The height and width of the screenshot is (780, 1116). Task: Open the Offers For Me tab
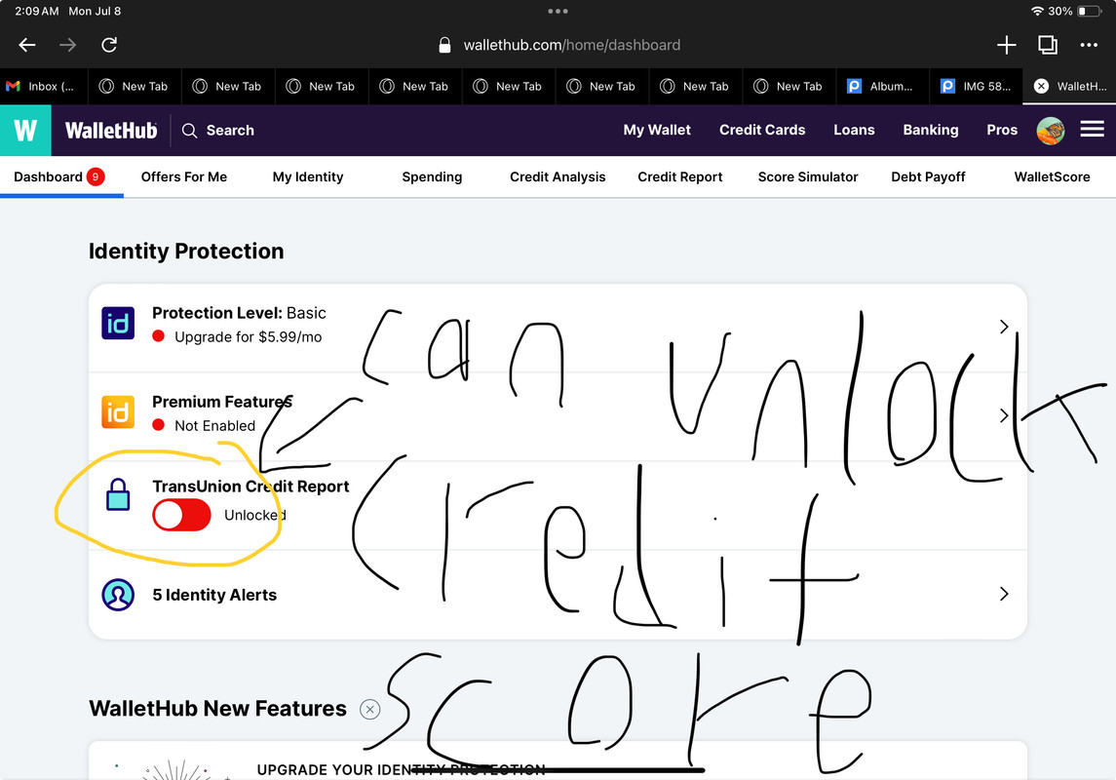(183, 176)
